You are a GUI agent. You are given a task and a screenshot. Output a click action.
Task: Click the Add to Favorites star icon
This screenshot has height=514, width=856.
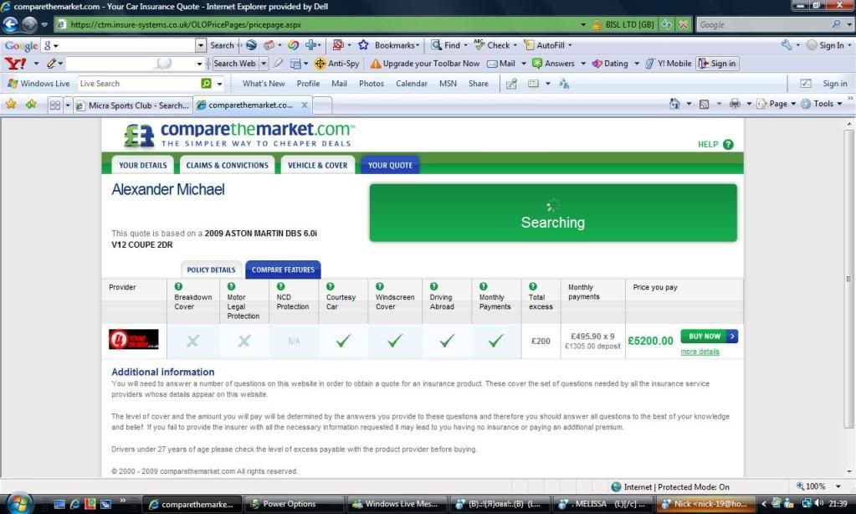(x=31, y=104)
